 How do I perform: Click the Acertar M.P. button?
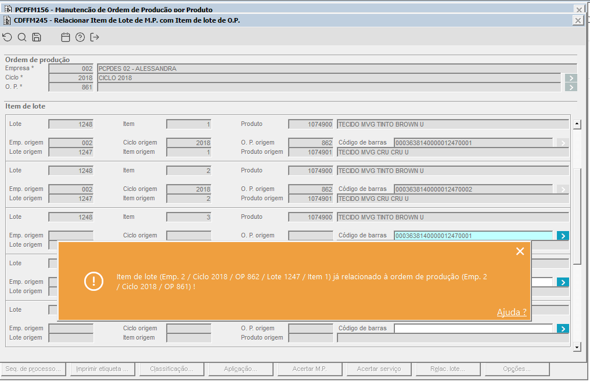(x=310, y=369)
